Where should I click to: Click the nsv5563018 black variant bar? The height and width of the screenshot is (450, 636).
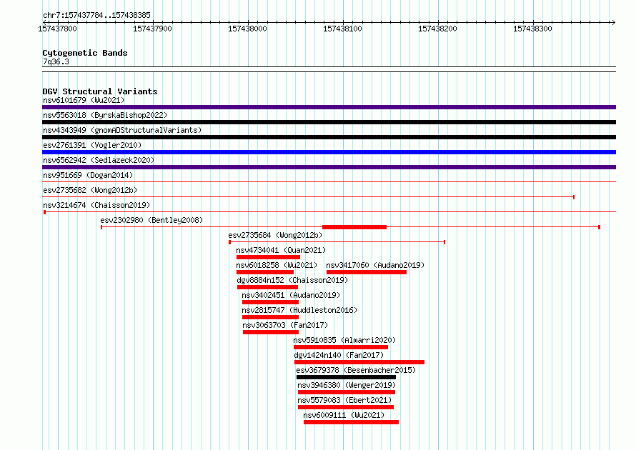click(x=329, y=122)
